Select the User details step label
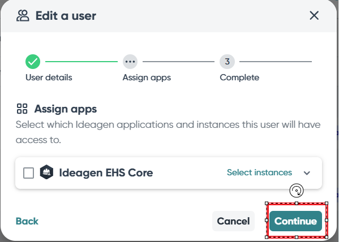Image resolution: width=339 pixels, height=242 pixels. coord(49,77)
